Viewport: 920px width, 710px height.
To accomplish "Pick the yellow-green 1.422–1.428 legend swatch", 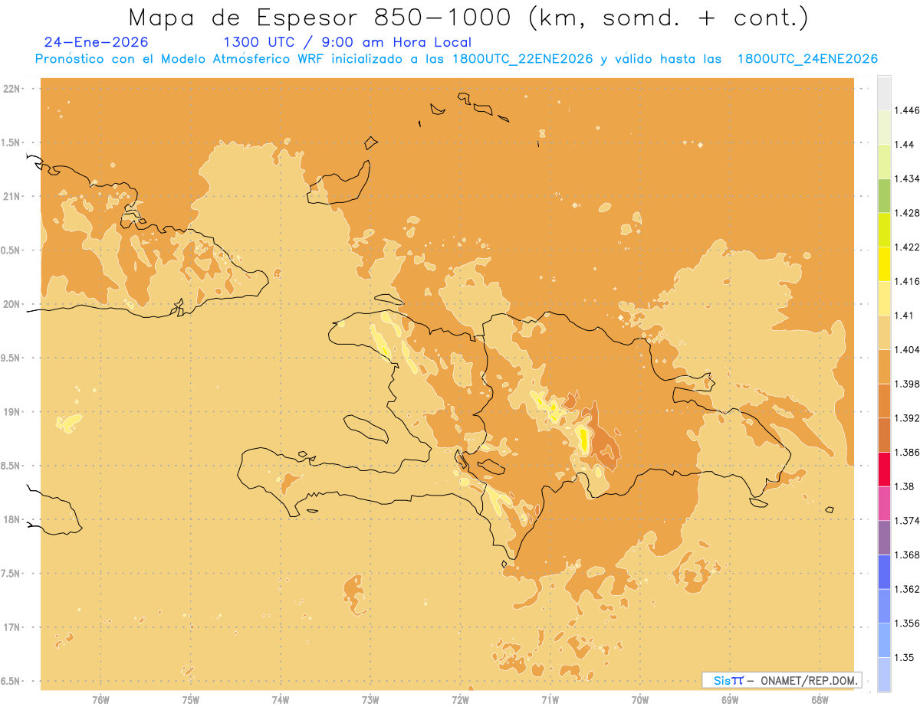I will click(884, 230).
